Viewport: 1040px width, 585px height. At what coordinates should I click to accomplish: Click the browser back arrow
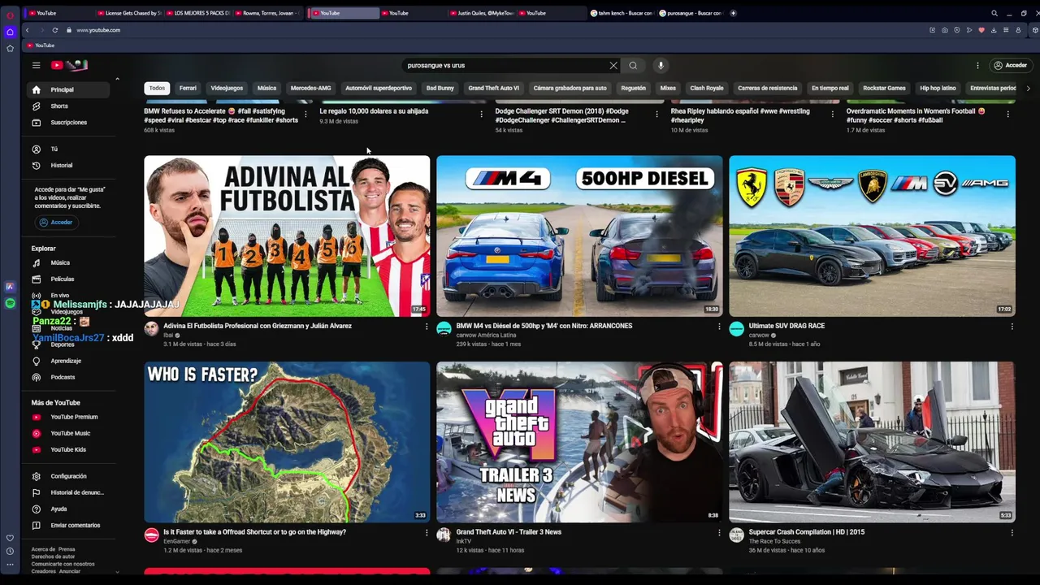pyautogui.click(x=27, y=30)
